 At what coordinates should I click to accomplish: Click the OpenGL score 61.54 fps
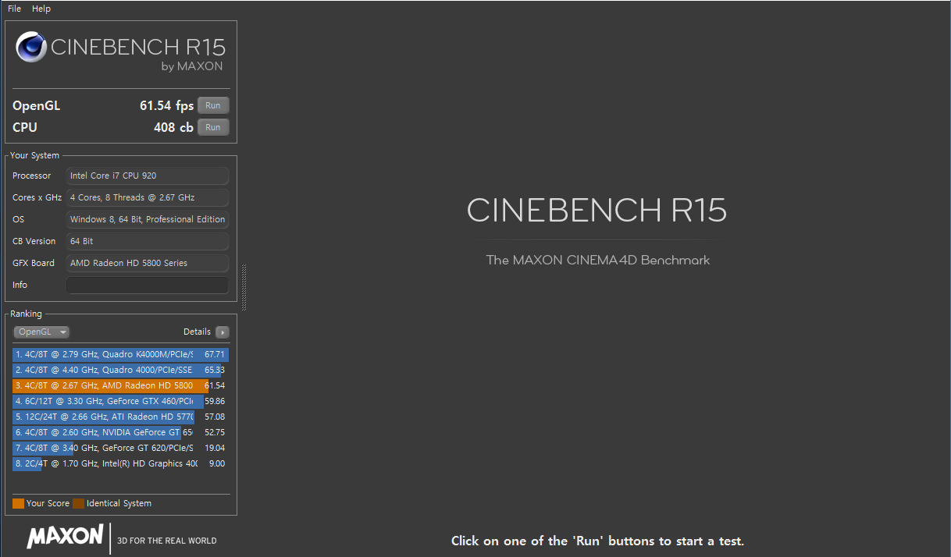click(166, 105)
